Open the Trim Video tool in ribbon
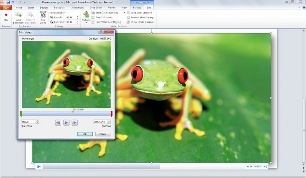 43,17
